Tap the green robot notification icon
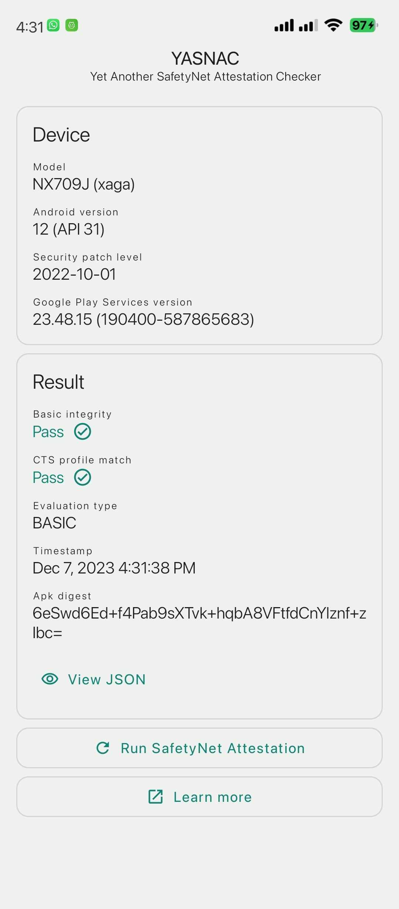Viewport: 399px width, 909px height. [72, 25]
